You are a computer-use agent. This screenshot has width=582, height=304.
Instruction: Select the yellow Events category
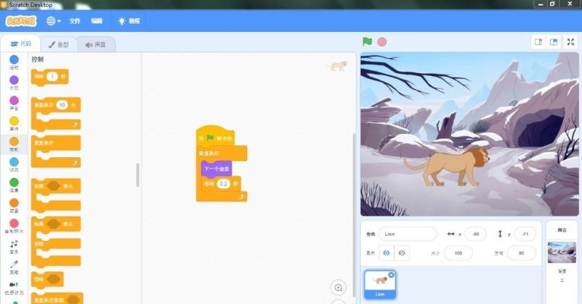14,123
